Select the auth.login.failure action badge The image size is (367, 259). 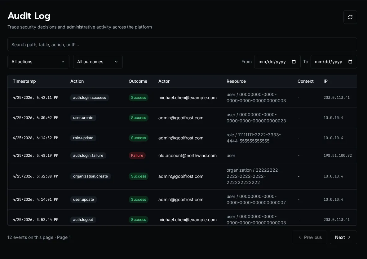[88, 155]
